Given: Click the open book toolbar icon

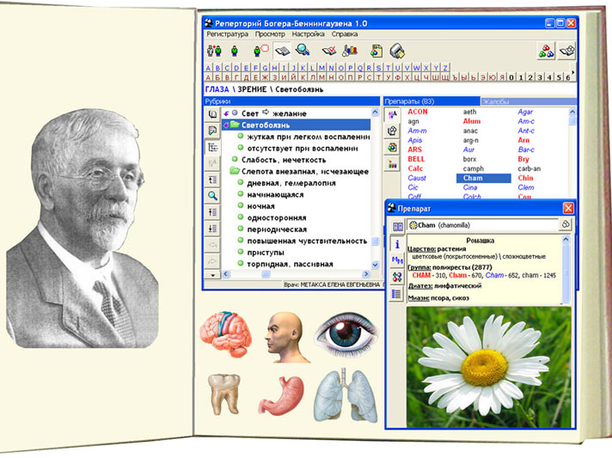Looking at the screenshot, I should coord(283,51).
